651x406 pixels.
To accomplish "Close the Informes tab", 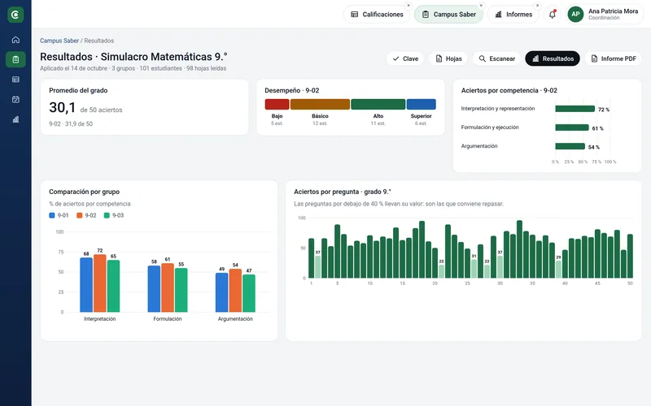I will pos(537,6).
